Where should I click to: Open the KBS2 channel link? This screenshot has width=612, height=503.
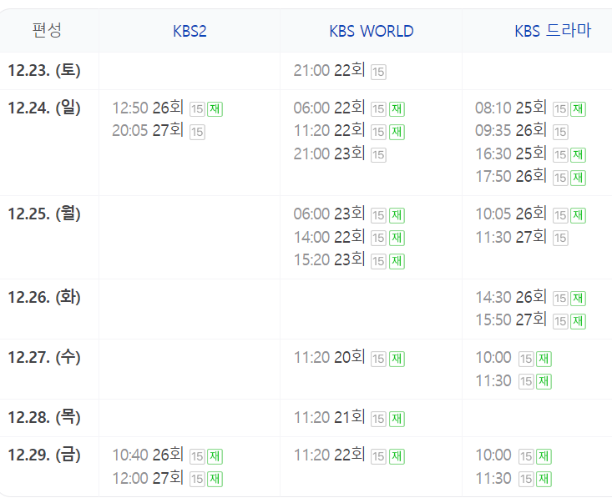point(190,31)
